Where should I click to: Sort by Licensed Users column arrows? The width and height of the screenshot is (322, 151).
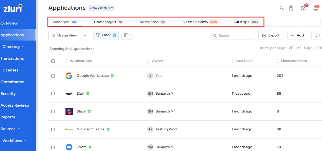(x=278, y=61)
